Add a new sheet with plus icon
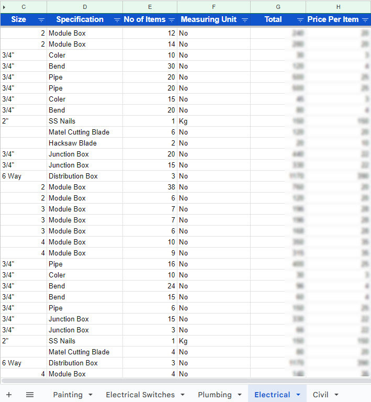 [9, 395]
